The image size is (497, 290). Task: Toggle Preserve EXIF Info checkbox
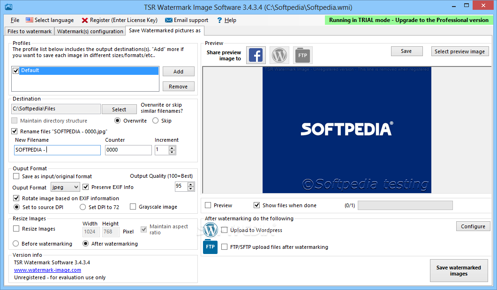click(x=86, y=187)
